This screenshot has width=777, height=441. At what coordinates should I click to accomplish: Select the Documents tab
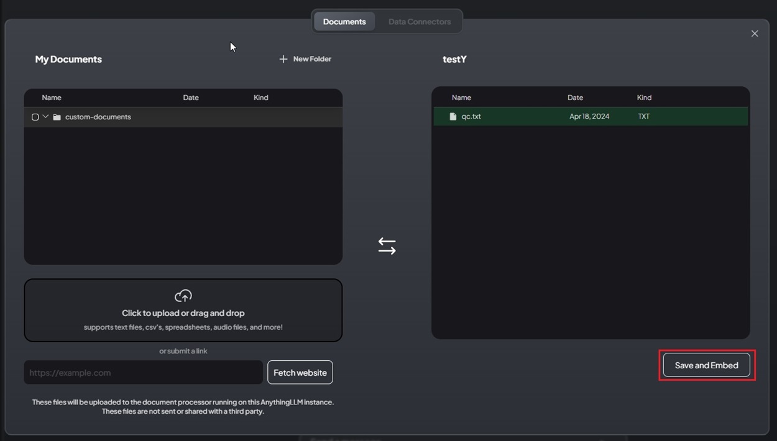pos(344,21)
